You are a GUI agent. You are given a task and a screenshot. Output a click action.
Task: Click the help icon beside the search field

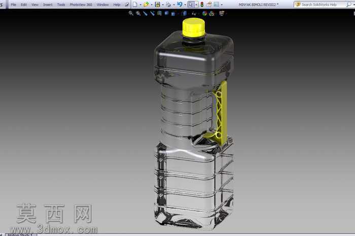point(298,4)
